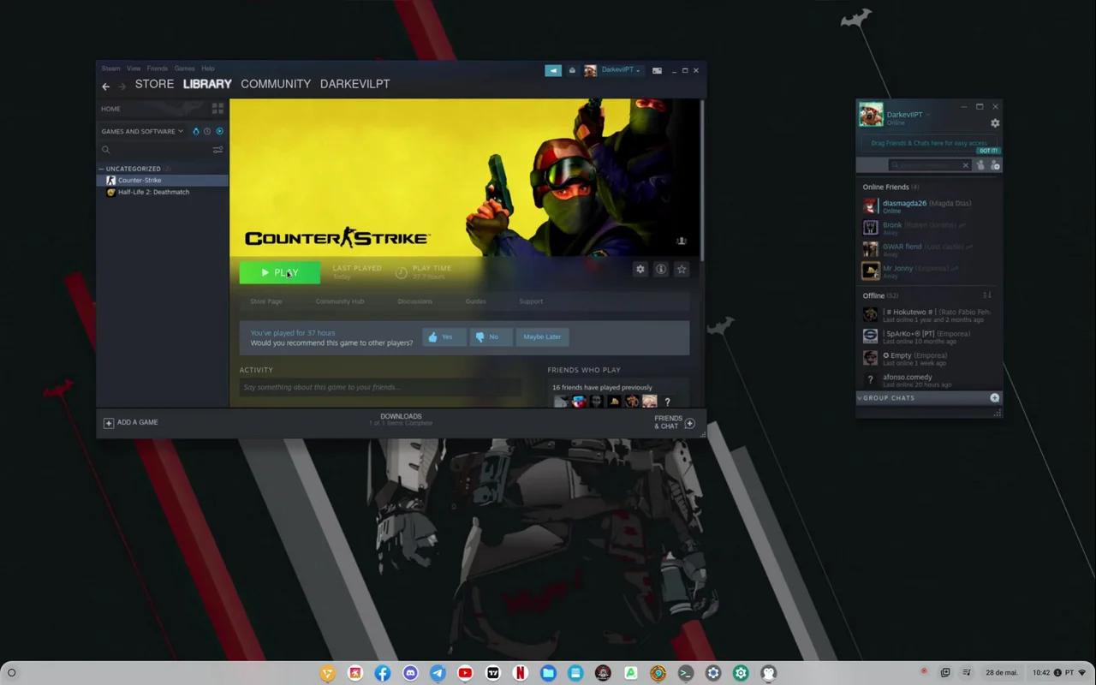This screenshot has height=685, width=1096.
Task: Start Counter-Strike with green Play button
Action: [x=280, y=272]
